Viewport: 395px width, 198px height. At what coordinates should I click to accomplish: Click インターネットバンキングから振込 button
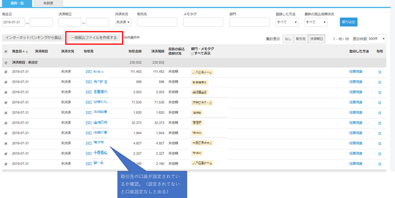pyautogui.click(x=34, y=38)
